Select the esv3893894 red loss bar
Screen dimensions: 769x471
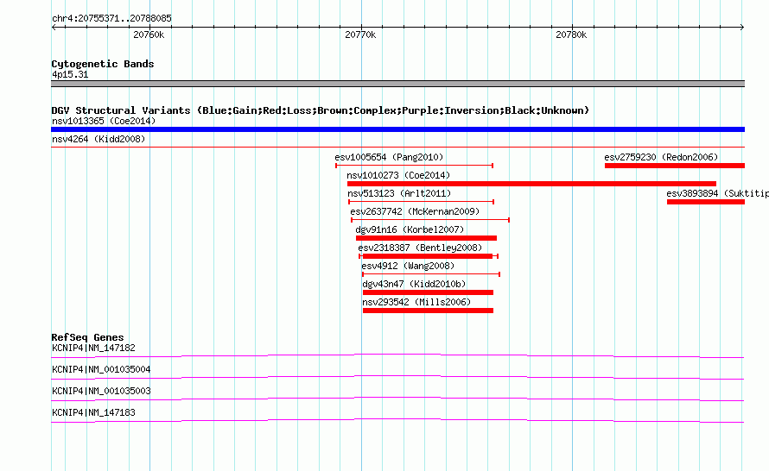706,202
